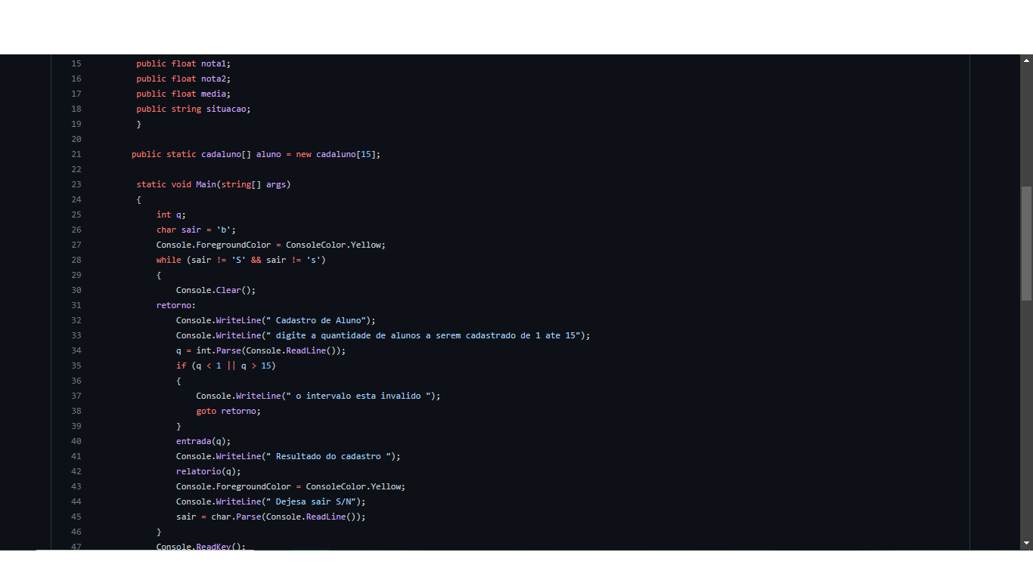This screenshot has width=1033, height=580.
Task: Click line number 45 in the gutter
Action: 76,517
